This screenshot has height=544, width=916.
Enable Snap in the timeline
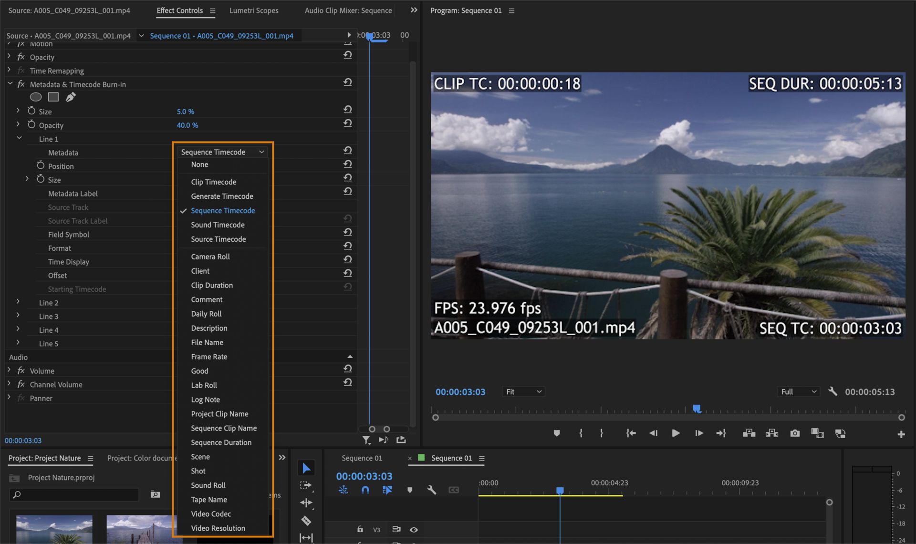pos(365,490)
